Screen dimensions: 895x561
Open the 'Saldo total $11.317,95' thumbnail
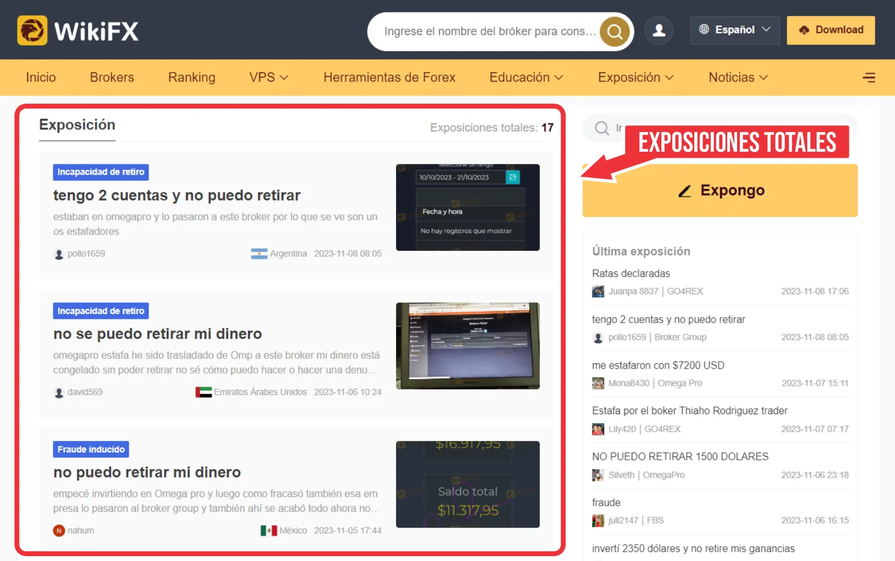468,484
